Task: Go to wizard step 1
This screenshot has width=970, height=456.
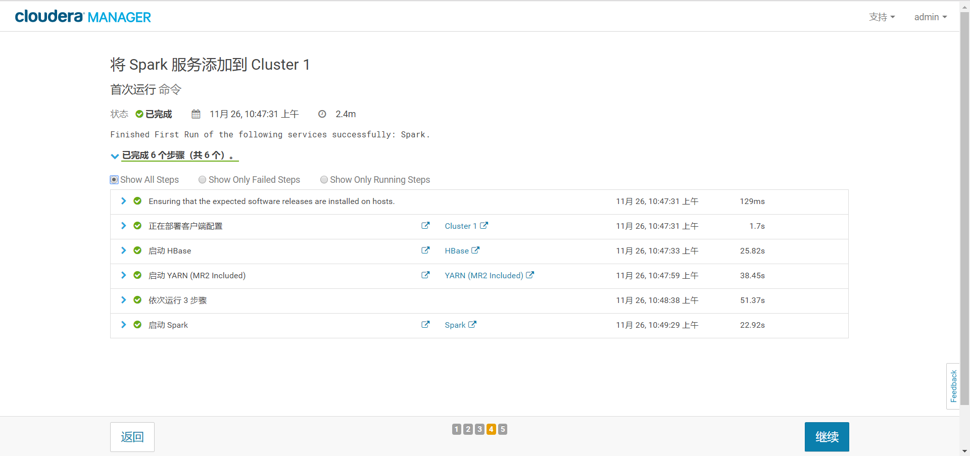Action: point(457,429)
